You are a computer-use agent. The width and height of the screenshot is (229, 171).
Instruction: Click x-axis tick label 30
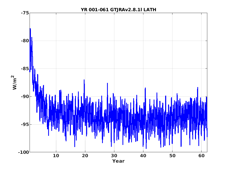(x=114, y=156)
